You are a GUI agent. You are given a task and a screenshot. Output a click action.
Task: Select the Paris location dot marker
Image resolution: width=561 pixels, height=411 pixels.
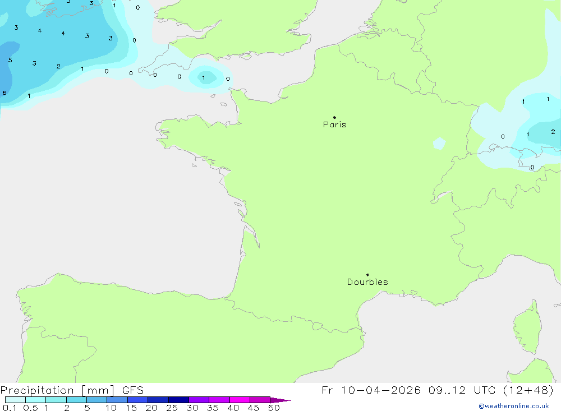pyautogui.click(x=334, y=117)
